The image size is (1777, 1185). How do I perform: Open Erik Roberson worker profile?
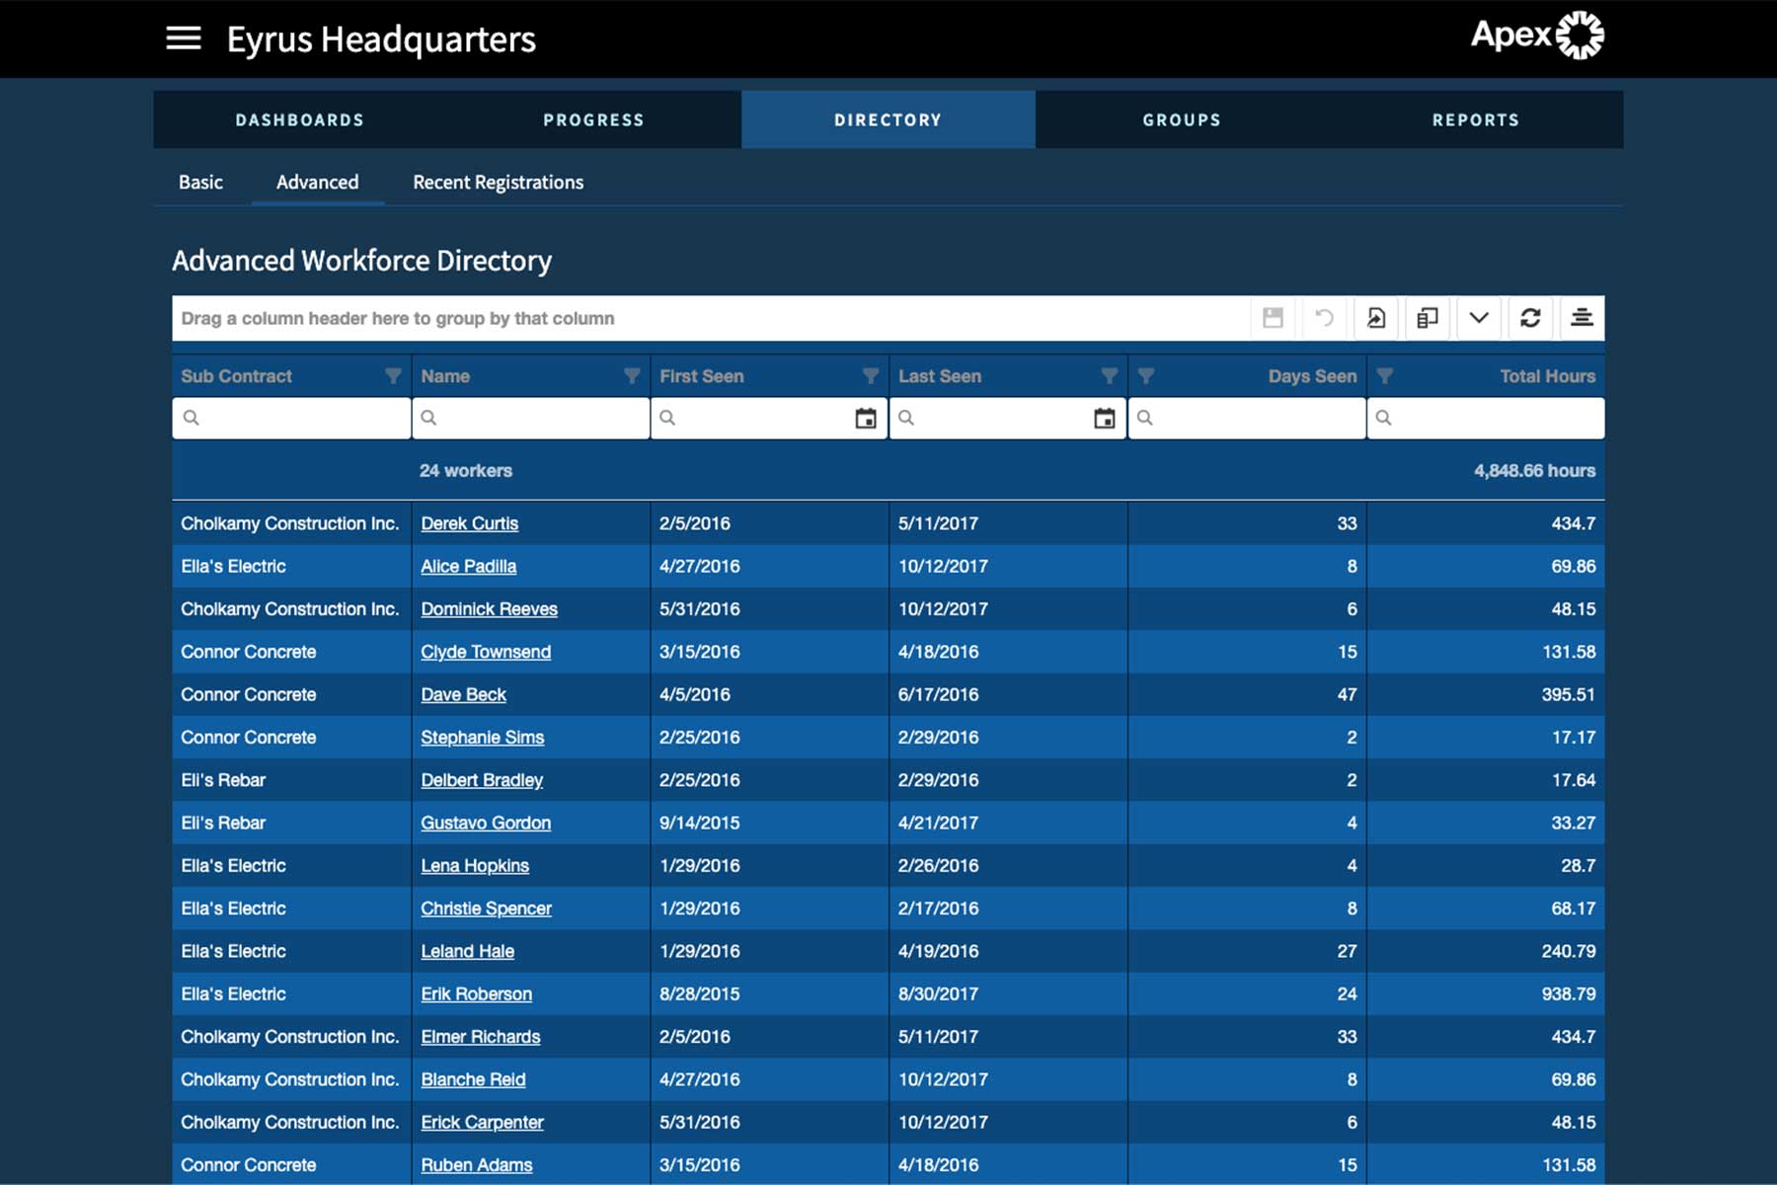click(476, 993)
